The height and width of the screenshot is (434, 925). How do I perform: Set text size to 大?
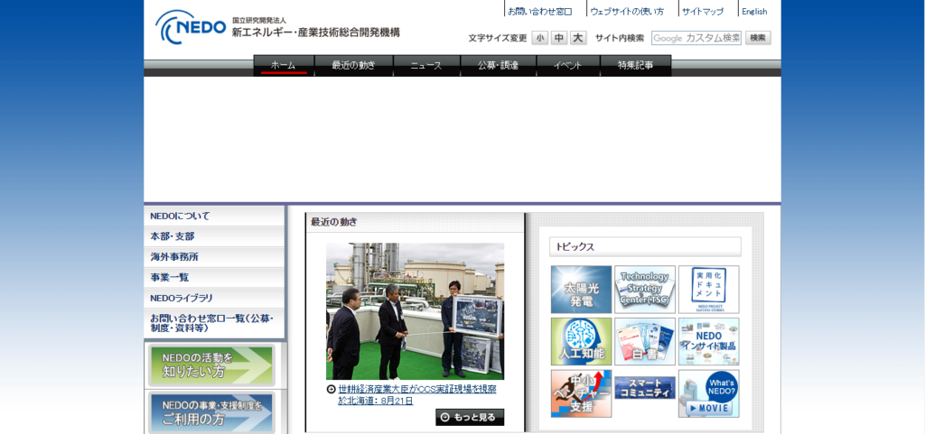coord(578,38)
